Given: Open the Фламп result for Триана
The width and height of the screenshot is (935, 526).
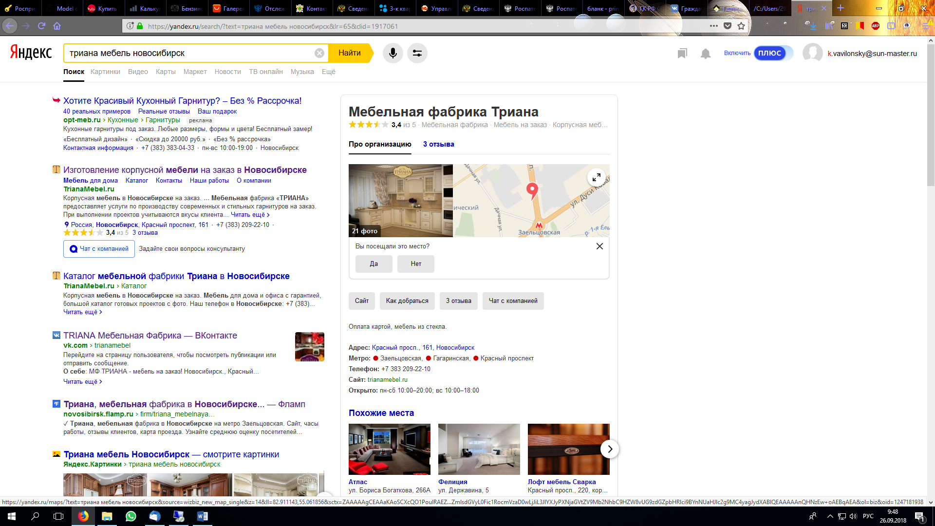Looking at the screenshot, I should click(x=184, y=404).
